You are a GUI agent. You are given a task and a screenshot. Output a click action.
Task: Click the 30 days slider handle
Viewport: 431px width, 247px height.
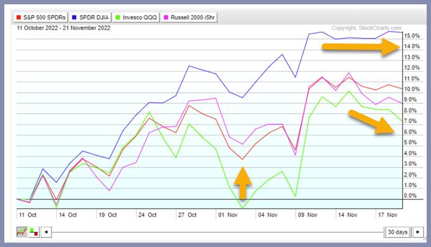click(397, 232)
